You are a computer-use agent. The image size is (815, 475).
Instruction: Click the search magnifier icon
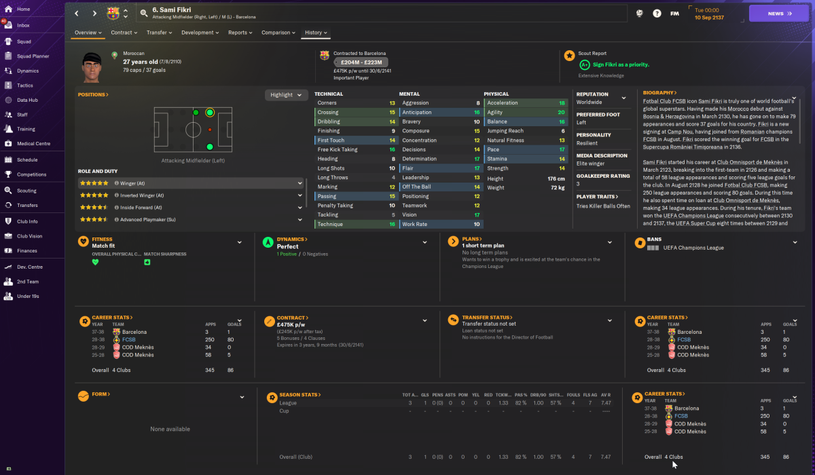pyautogui.click(x=144, y=13)
